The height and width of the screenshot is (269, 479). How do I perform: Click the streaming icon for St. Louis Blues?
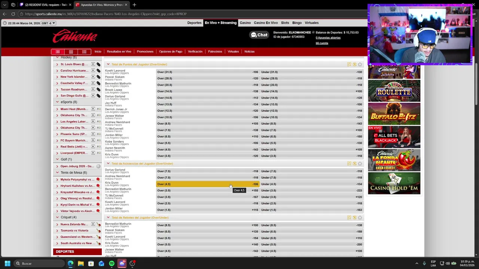point(93,64)
